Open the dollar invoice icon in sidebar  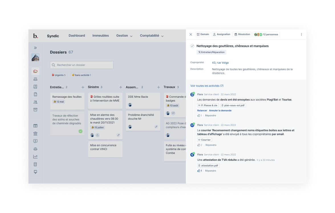(35, 141)
